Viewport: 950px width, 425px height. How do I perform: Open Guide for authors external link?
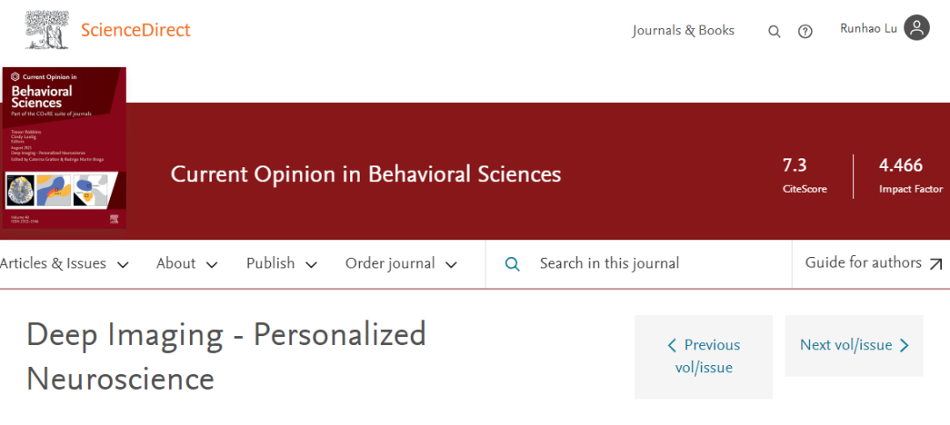[x=873, y=263]
